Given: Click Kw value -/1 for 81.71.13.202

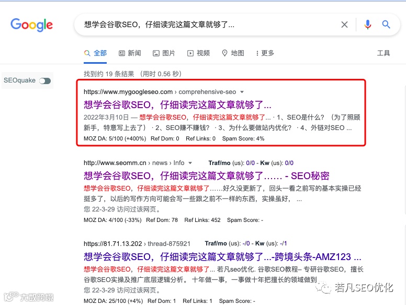Looking at the screenshot, I should [284, 244].
